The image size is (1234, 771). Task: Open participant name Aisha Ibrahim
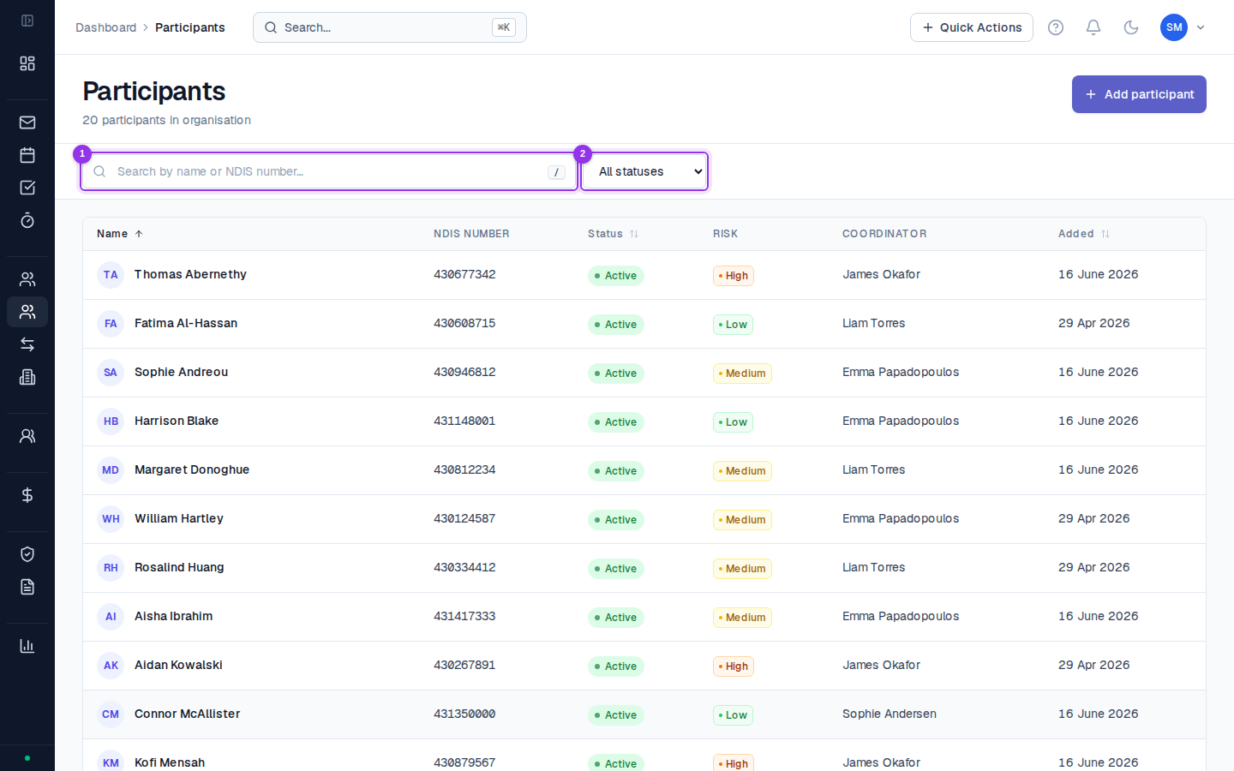click(173, 616)
